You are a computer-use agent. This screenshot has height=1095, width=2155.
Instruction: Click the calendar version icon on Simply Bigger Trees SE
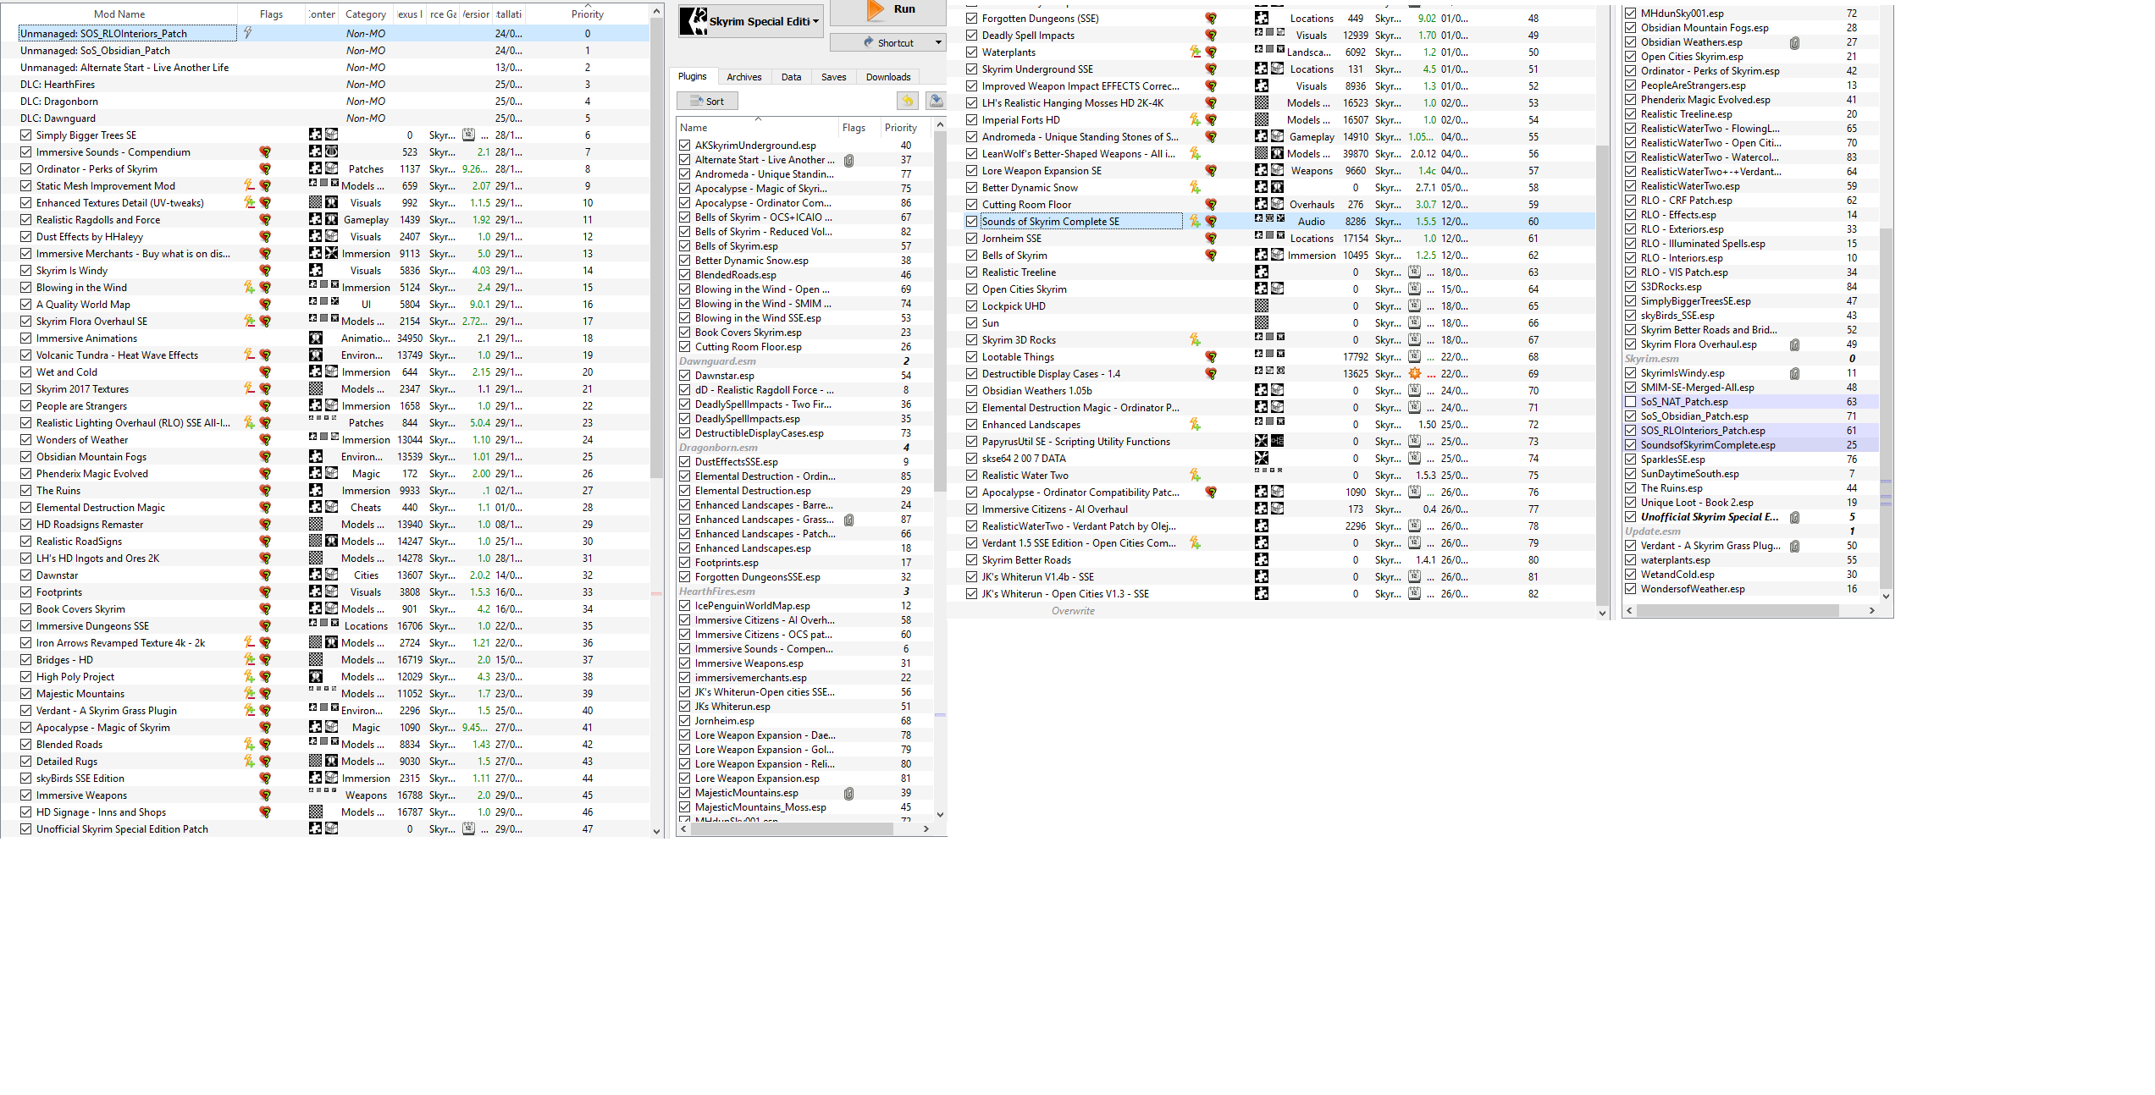coord(468,135)
